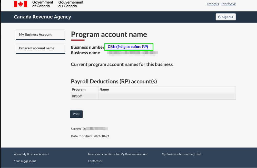Click the Canadian flag logo
Image resolution: width=257 pixels, height=168 pixels.
21,4
